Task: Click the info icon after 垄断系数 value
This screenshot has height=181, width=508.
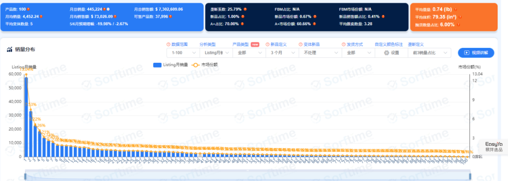Action: pyautogui.click(x=245, y=9)
